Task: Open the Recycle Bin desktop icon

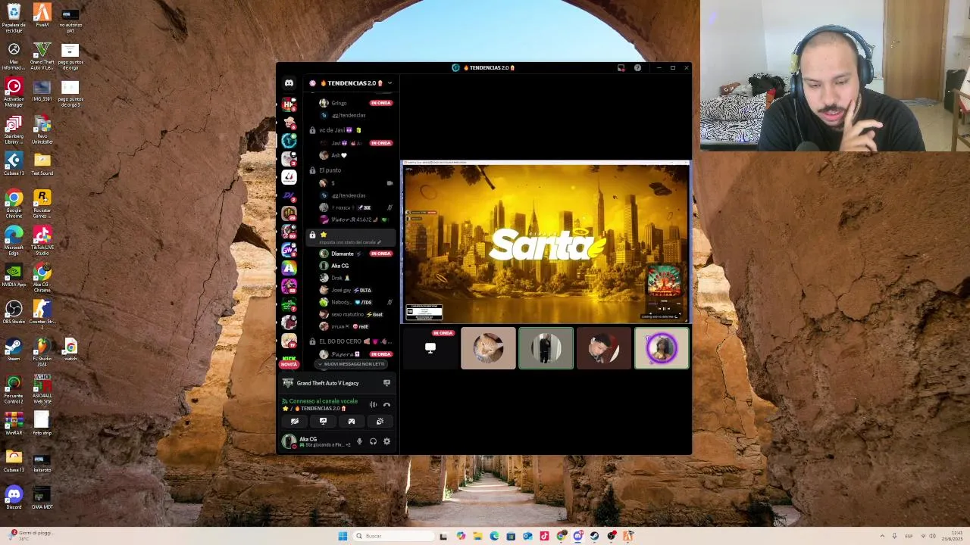Action: pos(14,18)
